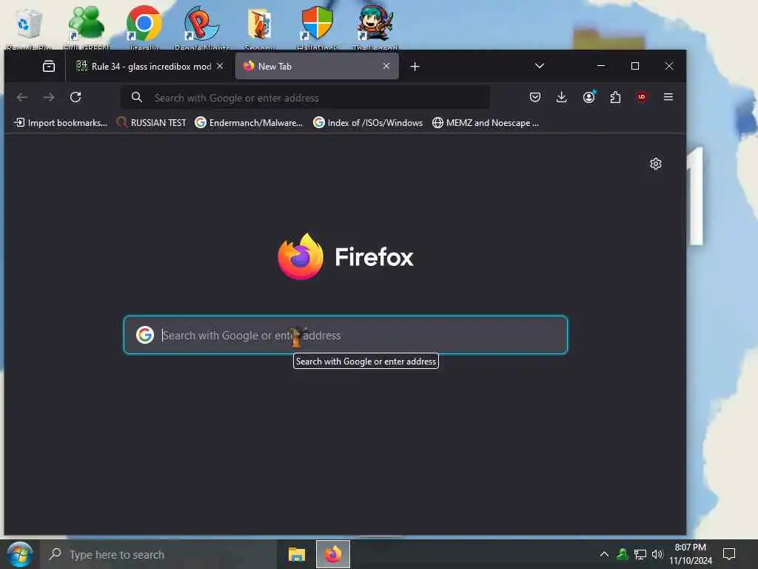This screenshot has width=758, height=569.
Task: Open the Firefox account icon
Action: point(588,97)
